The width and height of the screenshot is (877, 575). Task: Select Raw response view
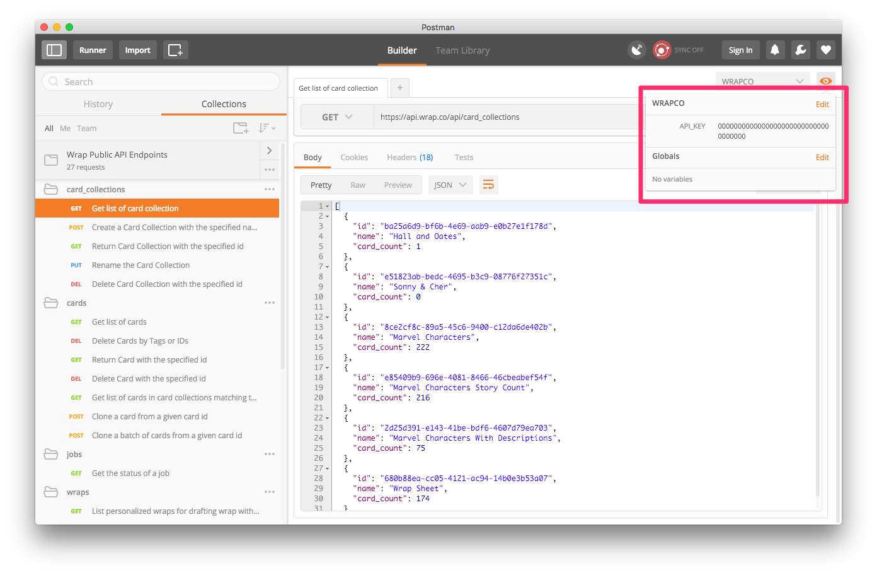(358, 185)
